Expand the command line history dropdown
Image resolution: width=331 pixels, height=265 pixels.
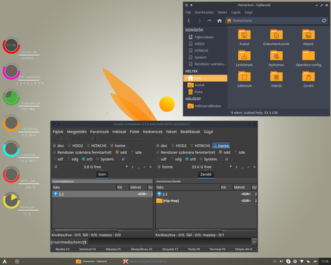click(254, 242)
